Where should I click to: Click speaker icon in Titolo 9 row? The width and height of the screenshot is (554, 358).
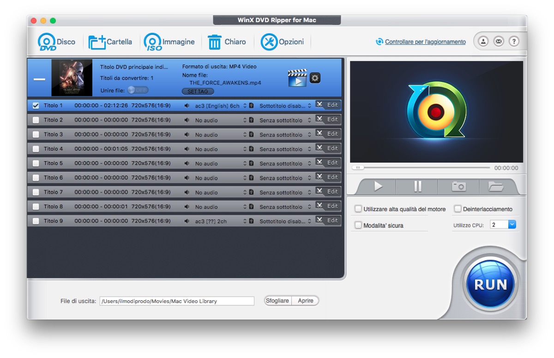[x=187, y=221]
